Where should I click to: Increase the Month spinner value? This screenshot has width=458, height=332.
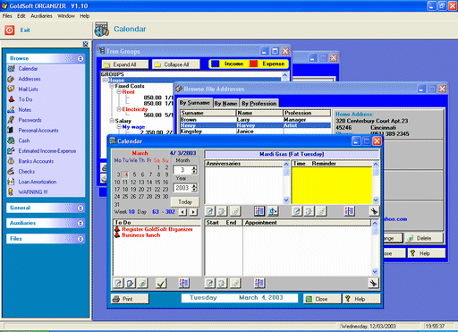tap(194, 168)
